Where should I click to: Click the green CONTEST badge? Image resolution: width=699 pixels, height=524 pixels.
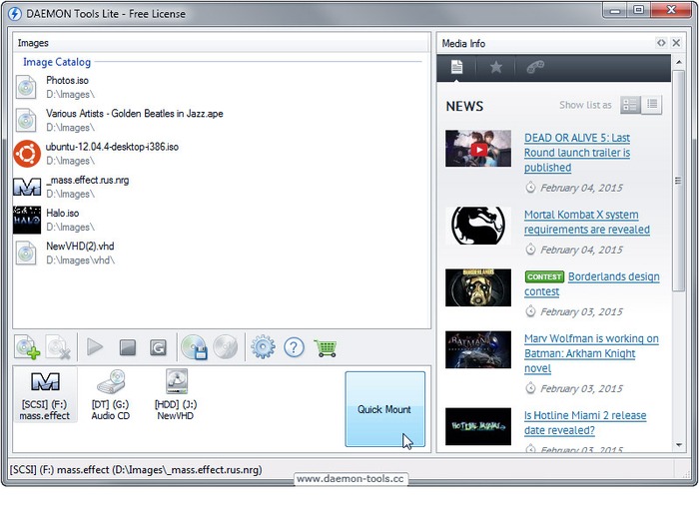[x=544, y=276]
